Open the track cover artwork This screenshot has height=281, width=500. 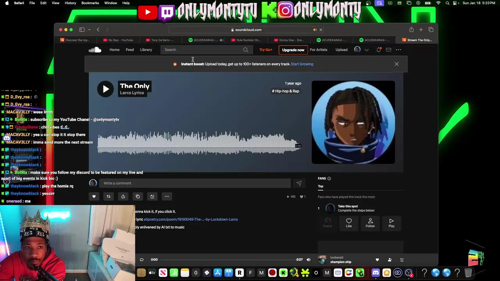point(353,122)
